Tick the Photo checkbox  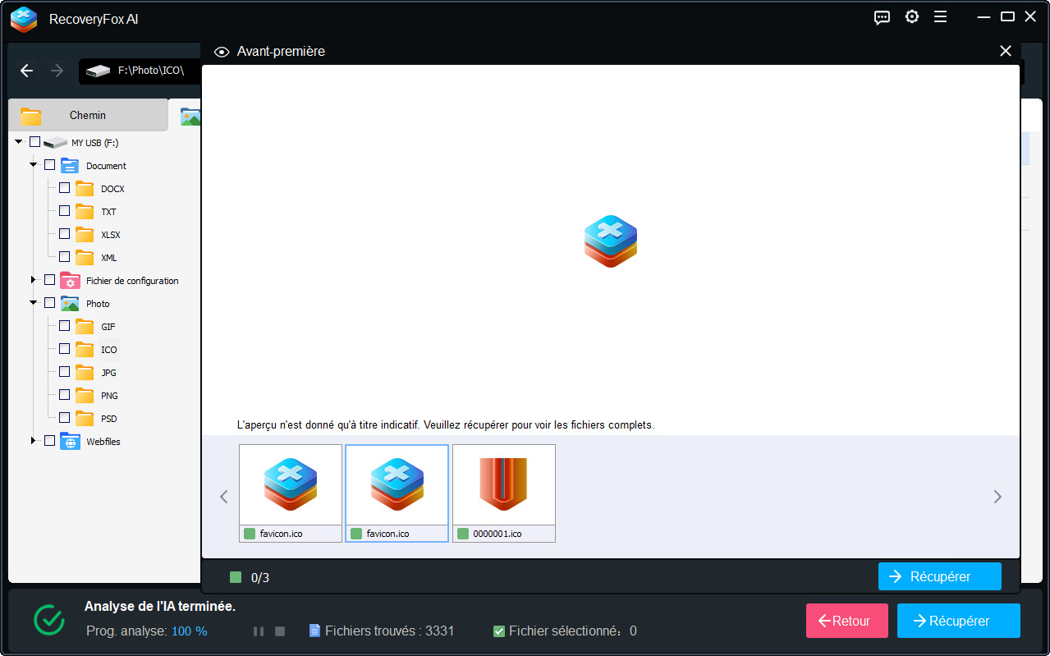(49, 303)
